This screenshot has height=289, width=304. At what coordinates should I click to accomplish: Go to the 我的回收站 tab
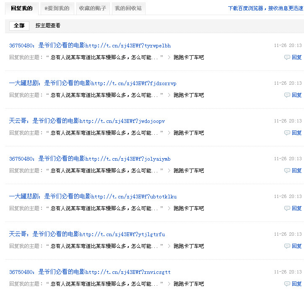(x=128, y=8)
